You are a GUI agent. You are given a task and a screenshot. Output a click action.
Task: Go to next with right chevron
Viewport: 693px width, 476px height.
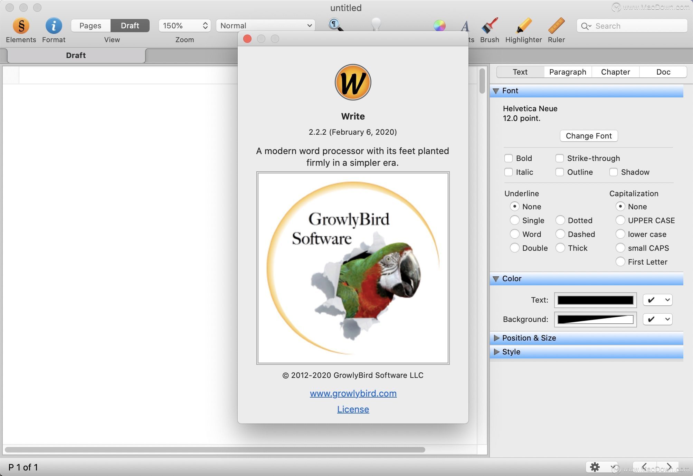point(668,467)
